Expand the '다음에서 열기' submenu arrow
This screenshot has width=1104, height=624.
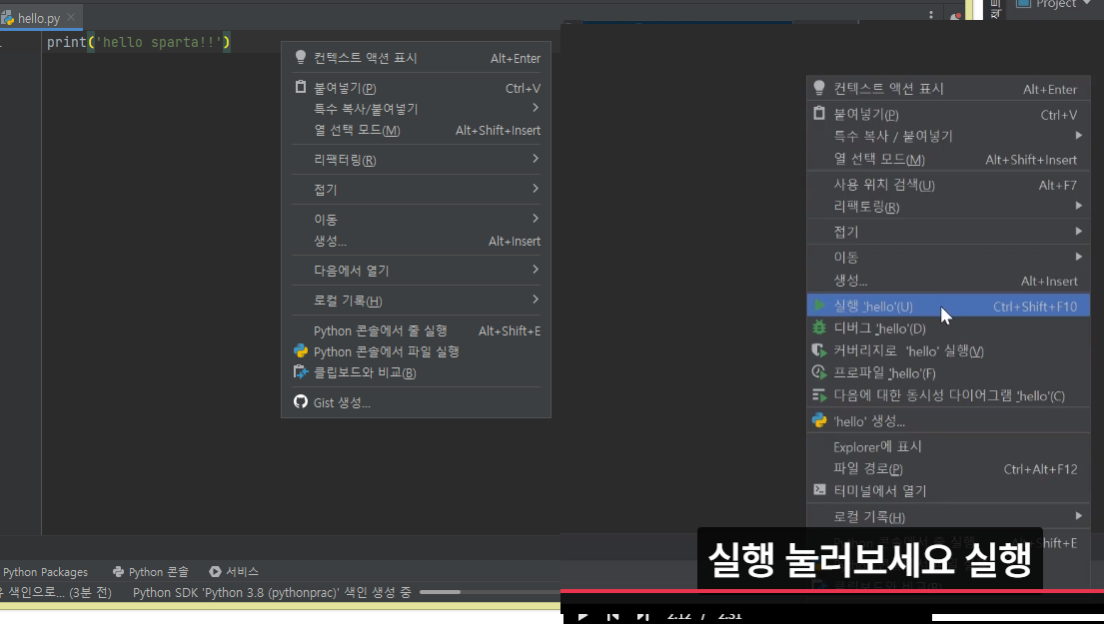[x=536, y=270]
